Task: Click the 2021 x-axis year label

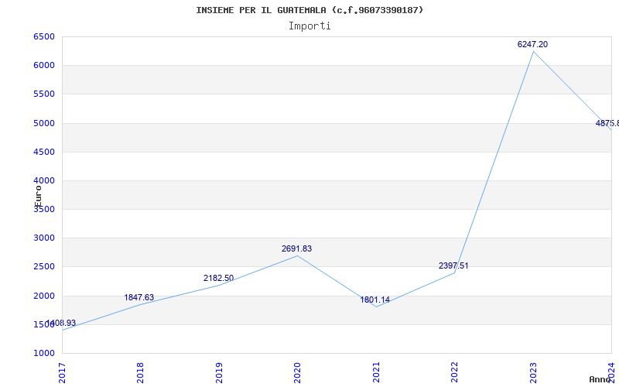Action: click(x=376, y=373)
